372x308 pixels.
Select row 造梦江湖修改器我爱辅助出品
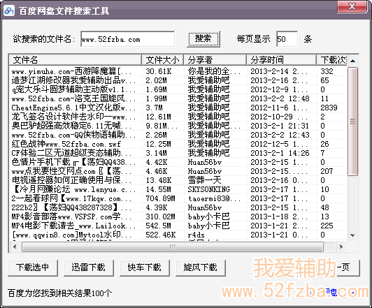coord(178,80)
